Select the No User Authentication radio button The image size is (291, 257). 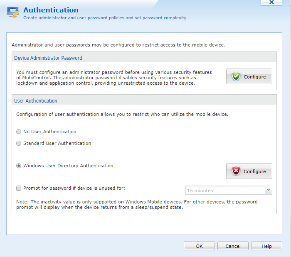point(19,132)
